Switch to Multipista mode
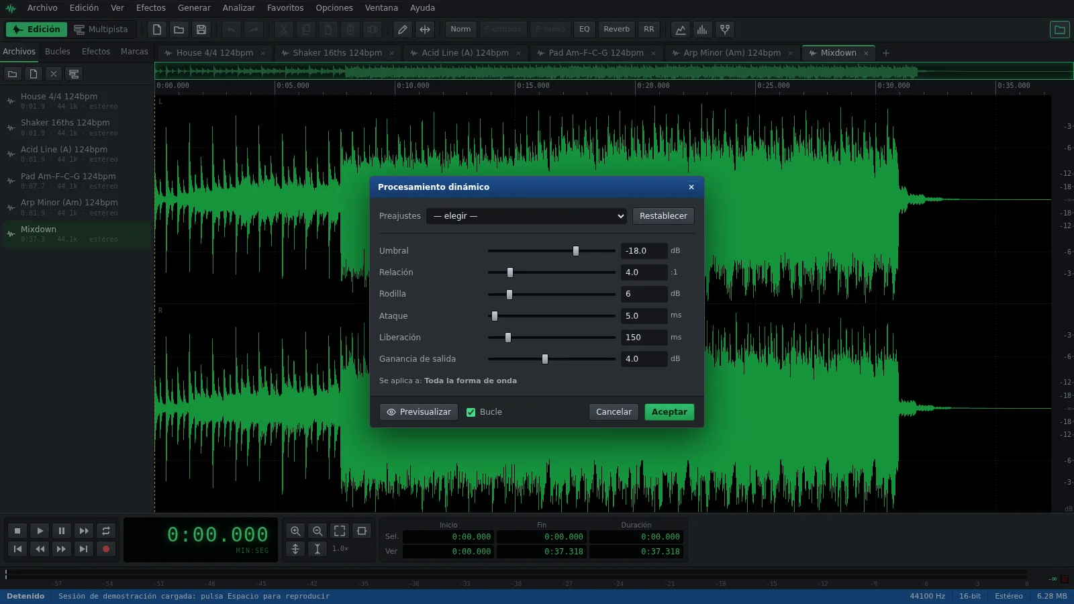The width and height of the screenshot is (1074, 604). pos(101,30)
